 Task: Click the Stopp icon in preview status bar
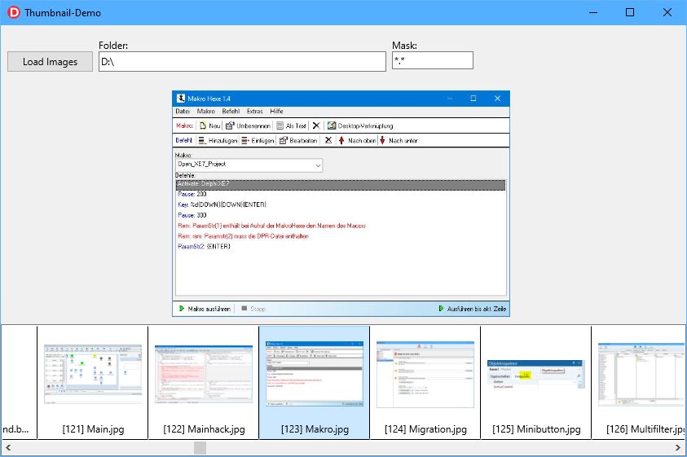pyautogui.click(x=244, y=308)
